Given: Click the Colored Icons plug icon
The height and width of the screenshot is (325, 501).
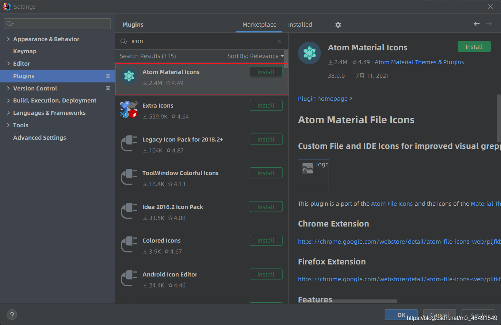Looking at the screenshot, I should point(129,245).
